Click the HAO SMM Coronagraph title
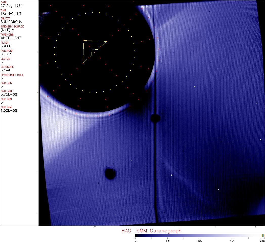 point(151,231)
